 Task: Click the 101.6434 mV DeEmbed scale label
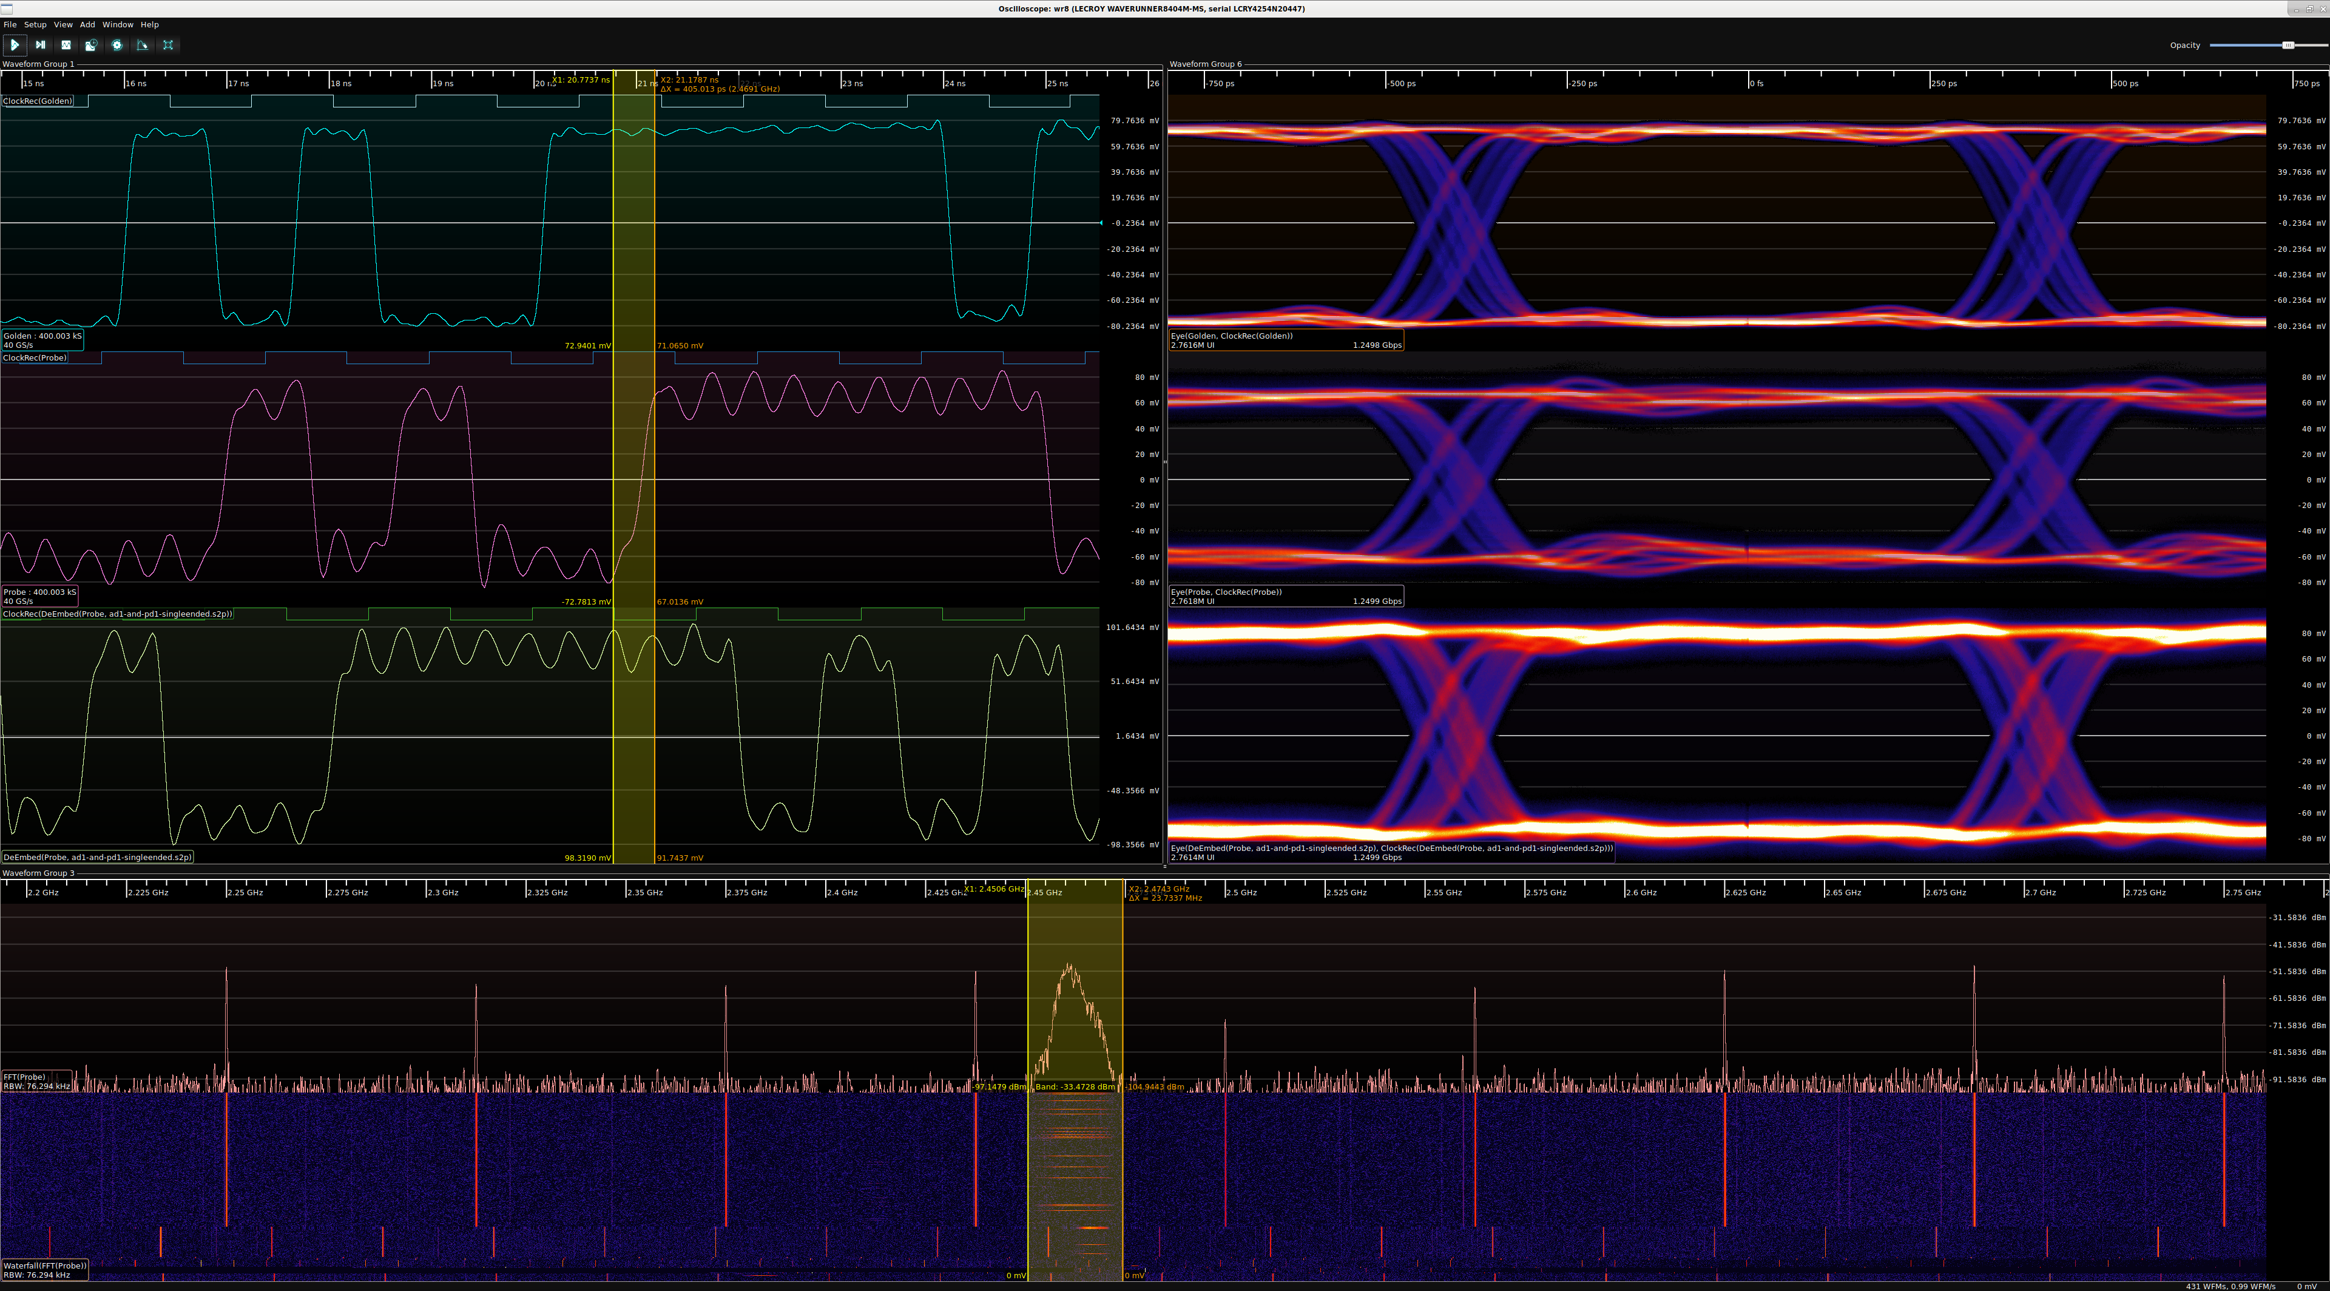coord(1132,627)
